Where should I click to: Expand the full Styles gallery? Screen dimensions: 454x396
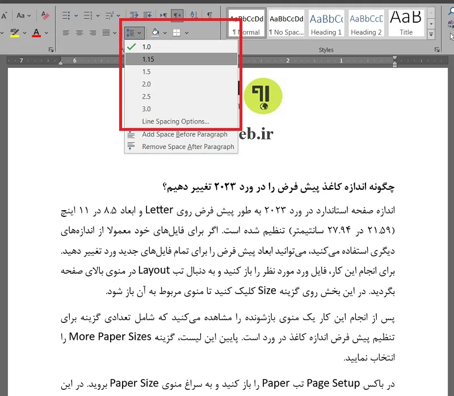coord(431,35)
